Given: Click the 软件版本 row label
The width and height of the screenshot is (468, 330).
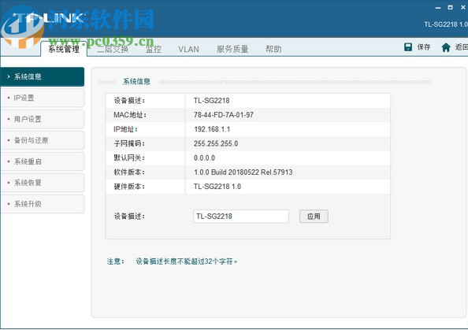Looking at the screenshot, I should [129, 172].
